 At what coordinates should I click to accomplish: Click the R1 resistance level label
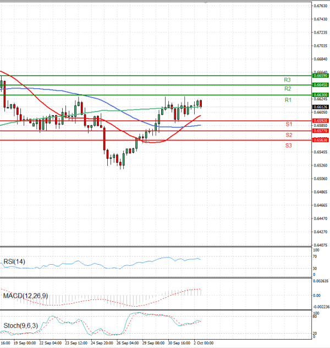click(x=288, y=100)
